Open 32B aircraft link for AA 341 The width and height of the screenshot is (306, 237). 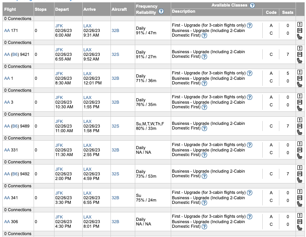(x=116, y=198)
